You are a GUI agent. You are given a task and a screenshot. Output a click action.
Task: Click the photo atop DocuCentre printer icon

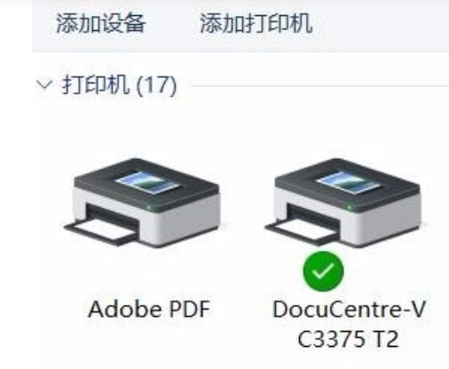click(x=349, y=183)
